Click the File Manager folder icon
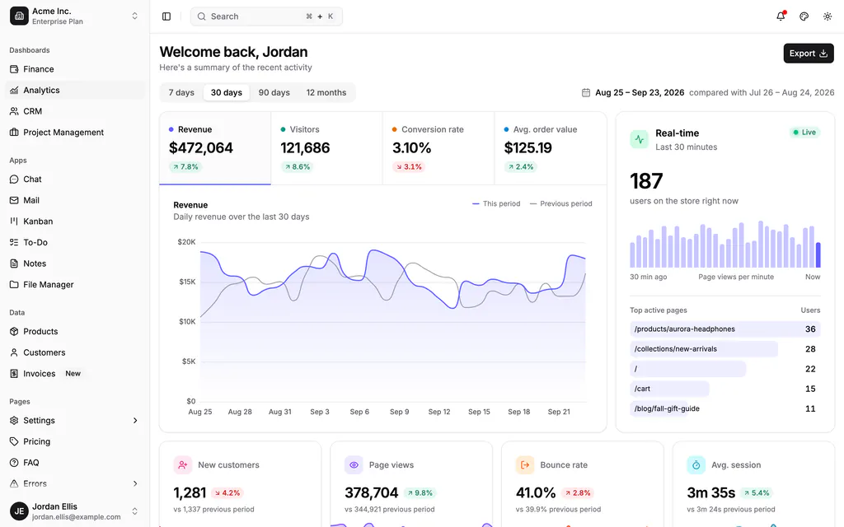Screen dimensions: 844x527 pos(14,284)
